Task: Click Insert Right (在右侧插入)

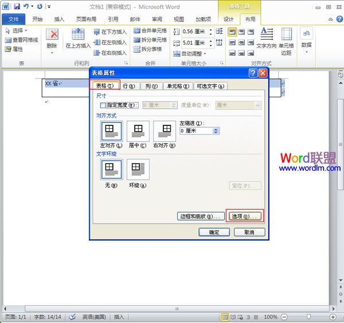Action: pyautogui.click(x=110, y=53)
